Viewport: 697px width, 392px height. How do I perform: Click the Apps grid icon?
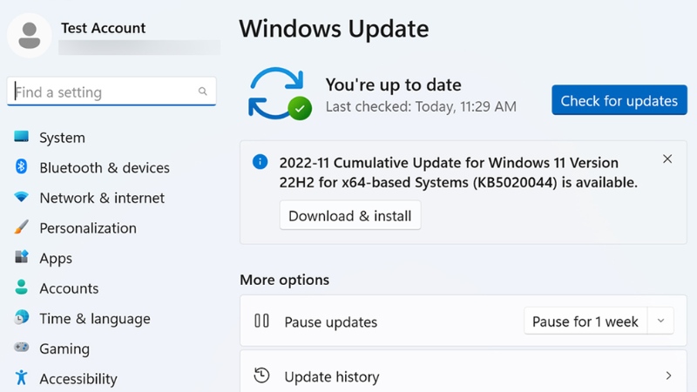(22, 258)
